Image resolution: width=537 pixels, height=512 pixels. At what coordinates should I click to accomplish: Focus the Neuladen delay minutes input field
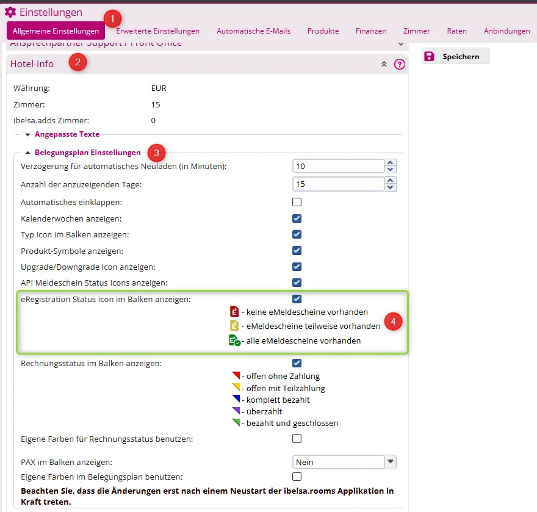(338, 166)
